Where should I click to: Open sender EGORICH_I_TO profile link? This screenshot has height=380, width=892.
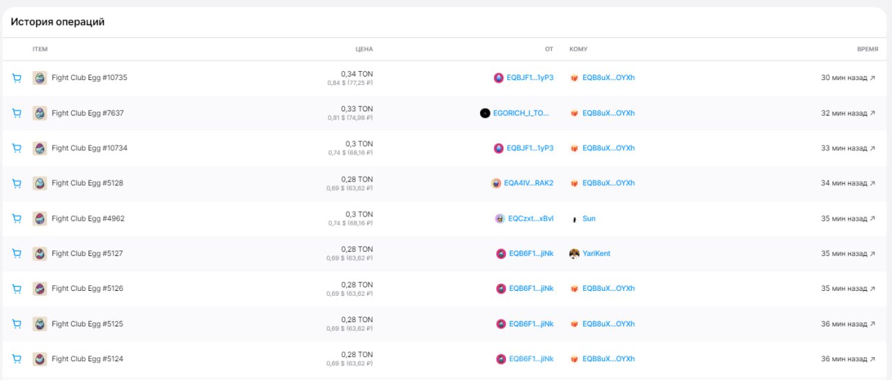521,113
